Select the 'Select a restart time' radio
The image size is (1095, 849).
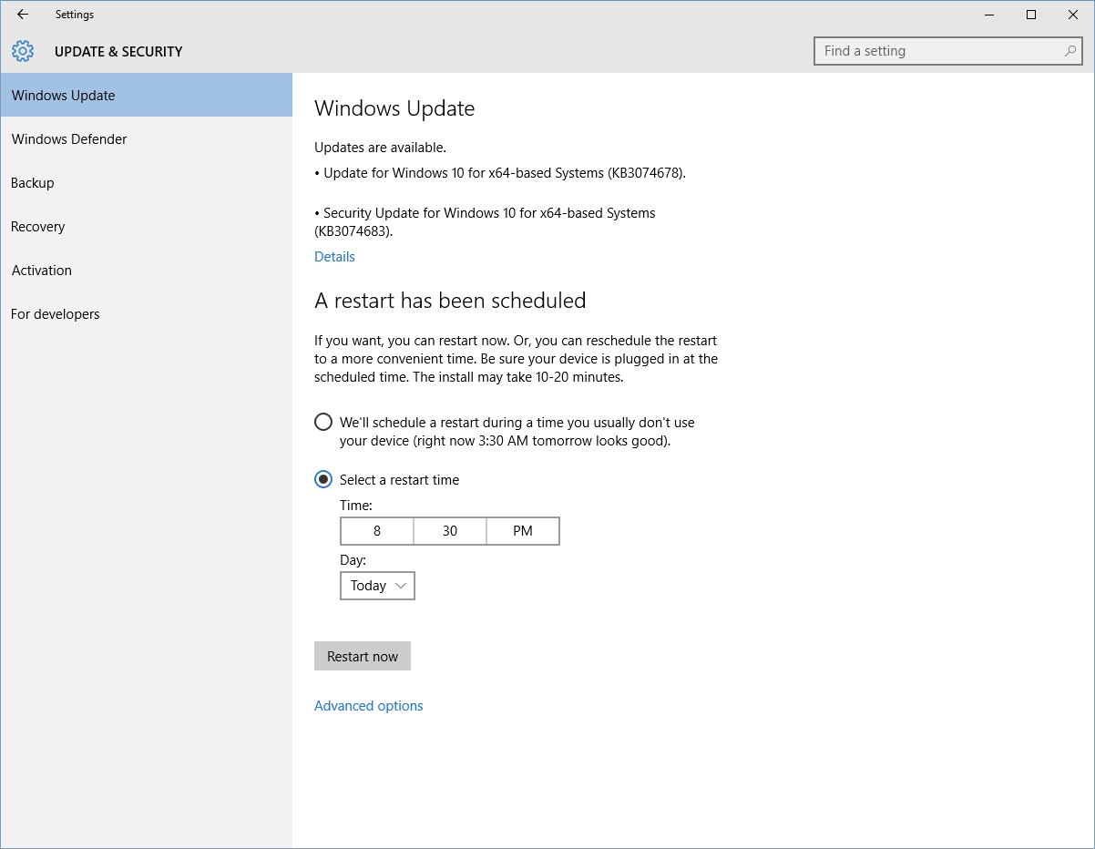pos(323,479)
